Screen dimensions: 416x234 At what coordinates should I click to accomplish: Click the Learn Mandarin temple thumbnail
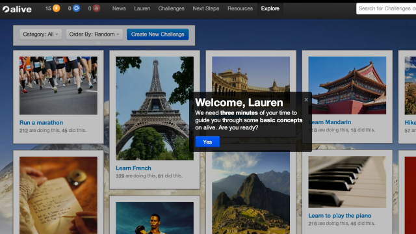tap(347, 85)
